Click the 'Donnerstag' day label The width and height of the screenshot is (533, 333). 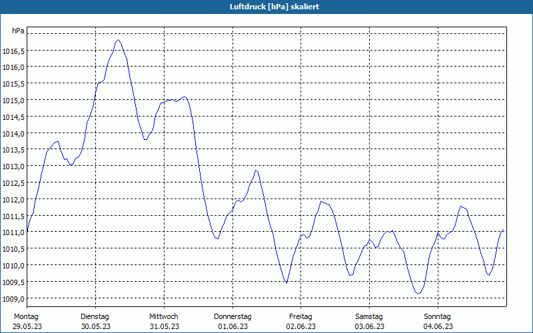(233, 317)
